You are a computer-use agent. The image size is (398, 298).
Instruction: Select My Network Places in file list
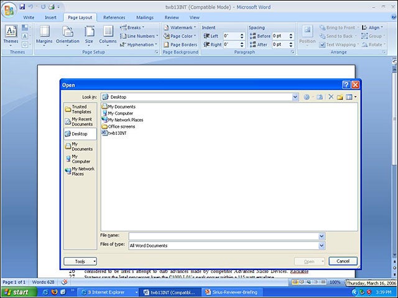(x=123, y=120)
